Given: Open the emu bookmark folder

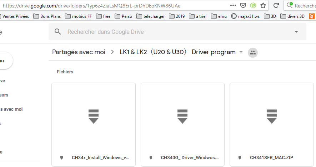Looking at the screenshot, I should tap(219, 16).
